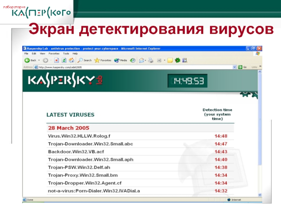
Task: Click the Internet zone globe in status bar
Action: point(229,200)
